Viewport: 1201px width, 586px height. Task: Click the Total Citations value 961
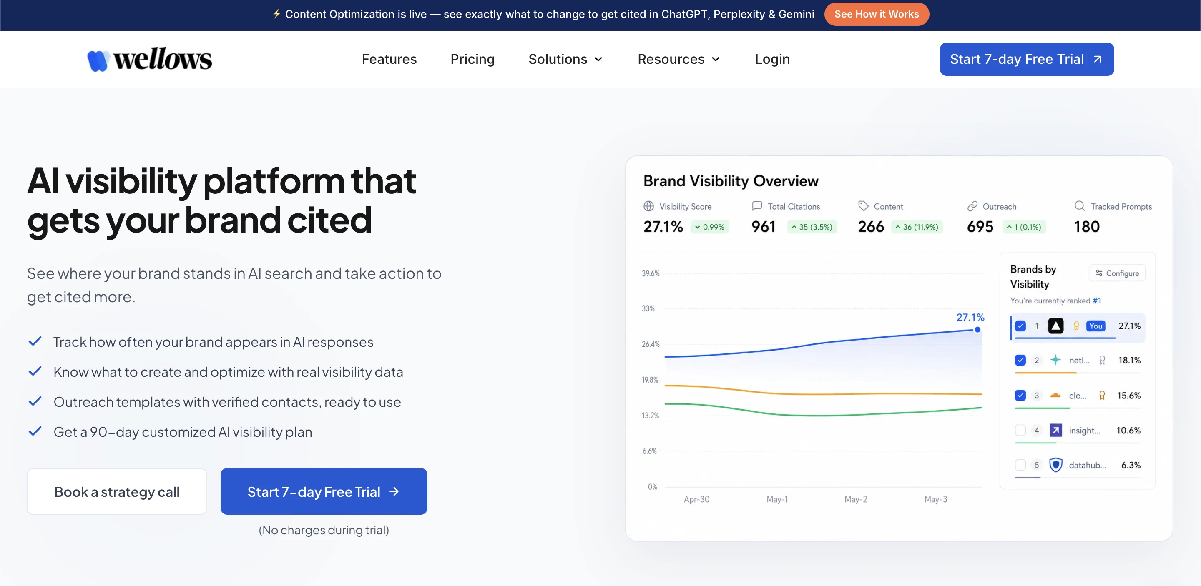tap(763, 226)
